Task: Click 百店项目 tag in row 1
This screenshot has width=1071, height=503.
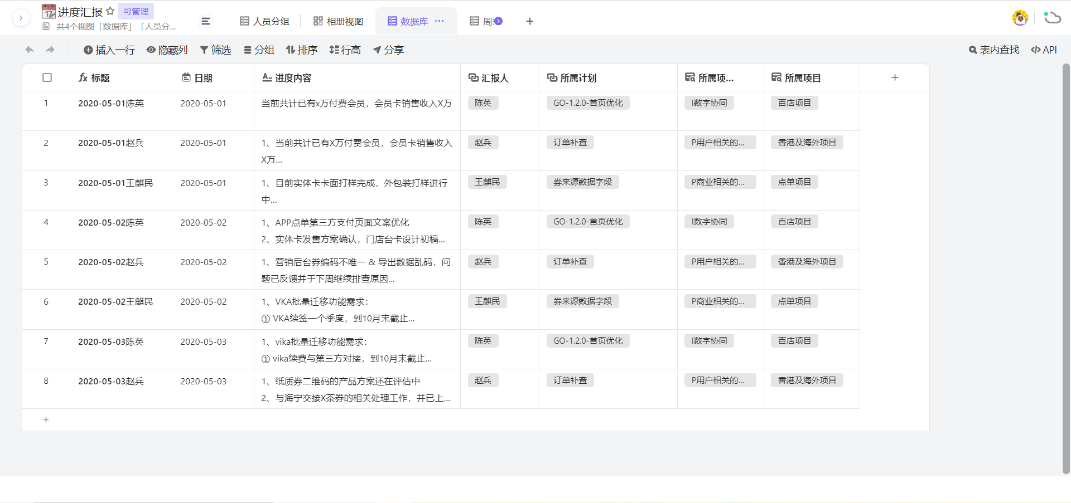Action: (794, 103)
